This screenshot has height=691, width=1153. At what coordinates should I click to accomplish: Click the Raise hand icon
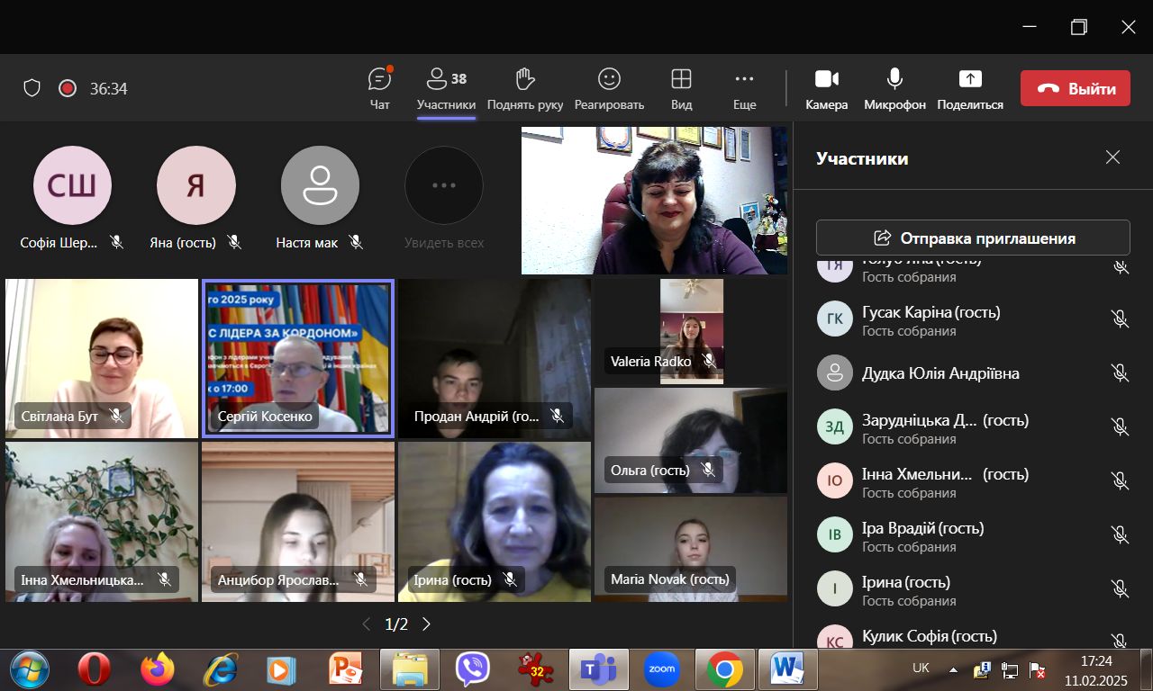[525, 80]
